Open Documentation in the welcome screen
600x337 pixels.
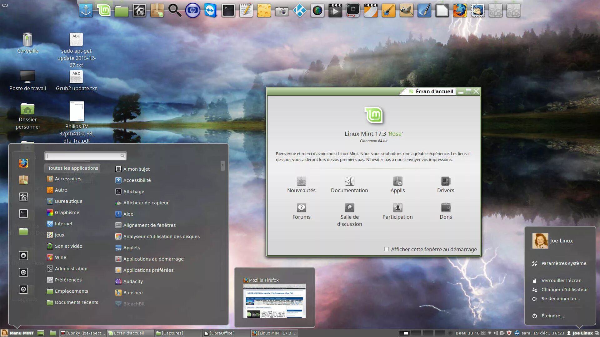tap(349, 185)
